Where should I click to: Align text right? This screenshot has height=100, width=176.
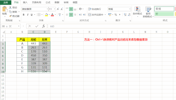point(75,15)
